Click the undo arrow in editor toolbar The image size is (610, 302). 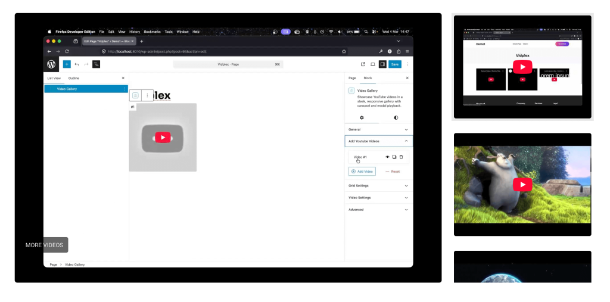point(77,64)
